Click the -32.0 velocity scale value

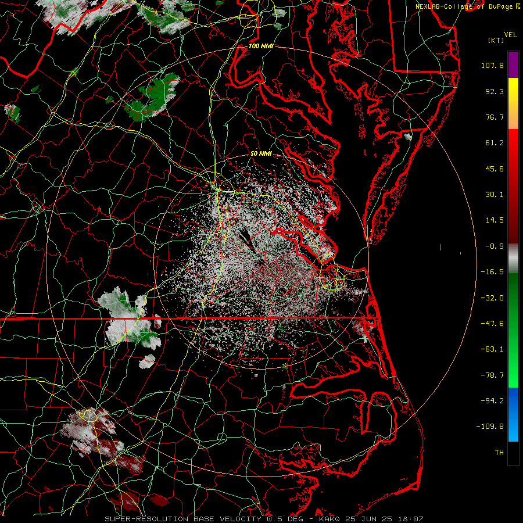click(492, 298)
